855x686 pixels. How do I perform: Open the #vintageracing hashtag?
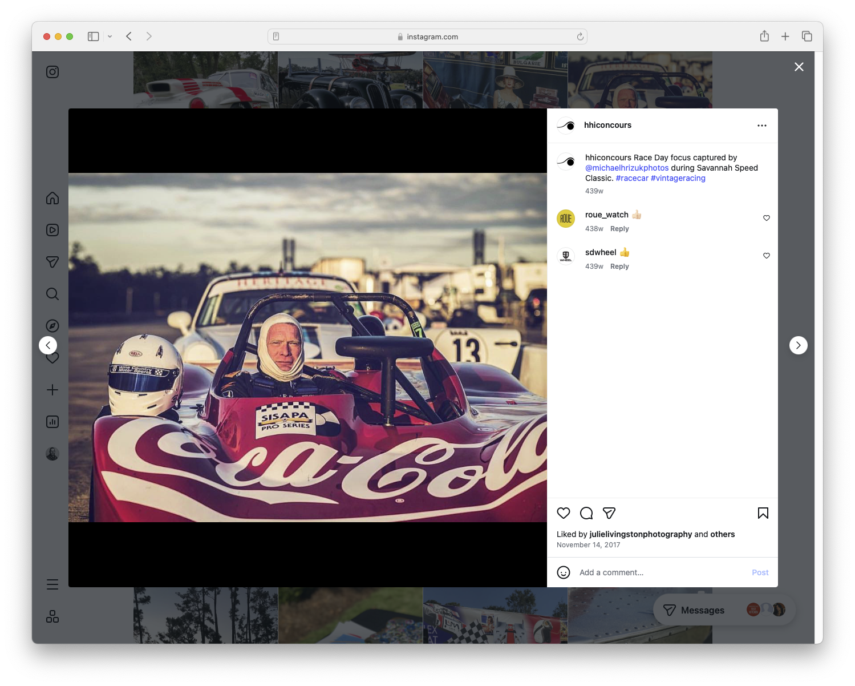point(678,178)
